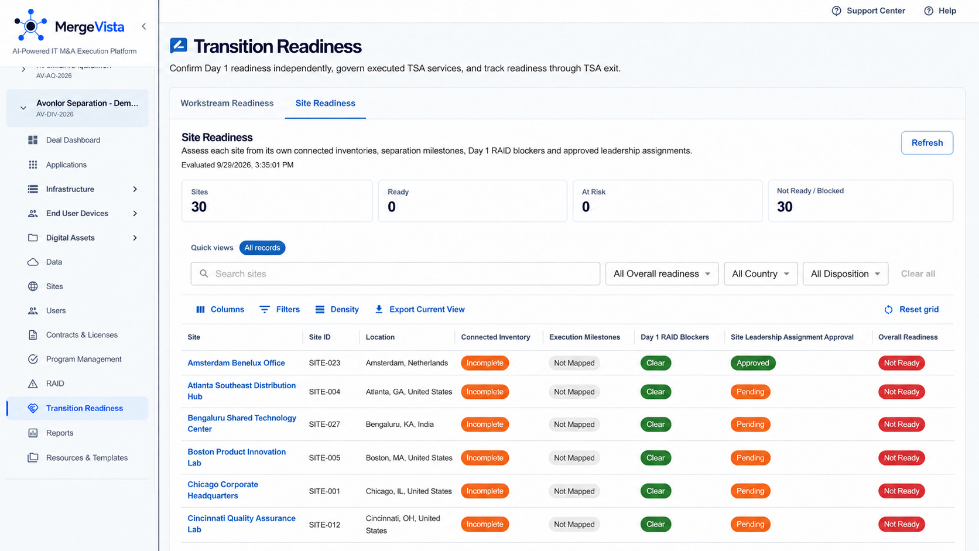
Task: Click the Users people icon
Action: [x=33, y=310]
